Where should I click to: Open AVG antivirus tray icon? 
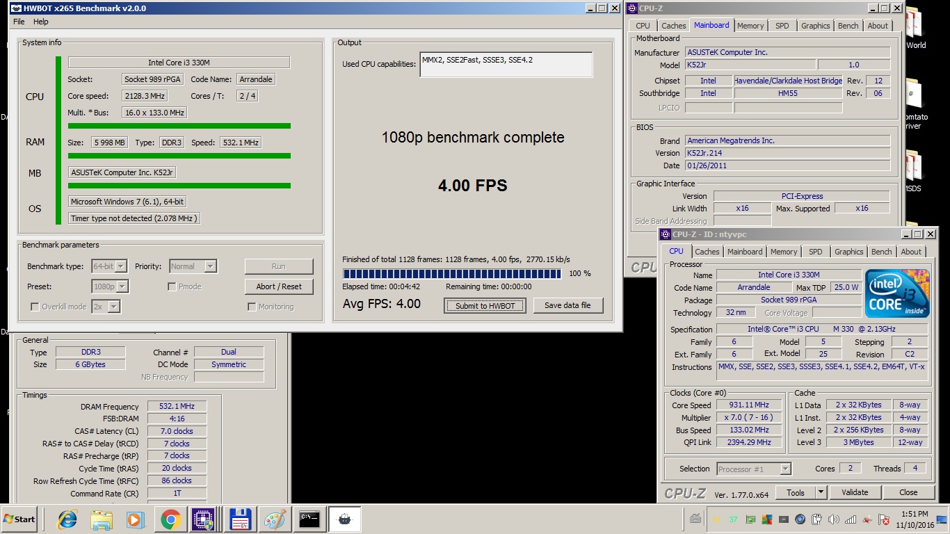click(766, 519)
